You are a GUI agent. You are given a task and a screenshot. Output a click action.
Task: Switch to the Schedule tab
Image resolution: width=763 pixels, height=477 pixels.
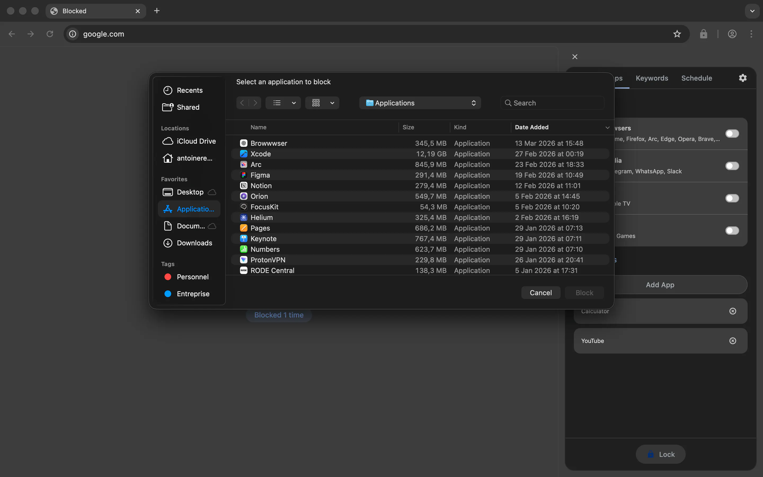point(697,78)
